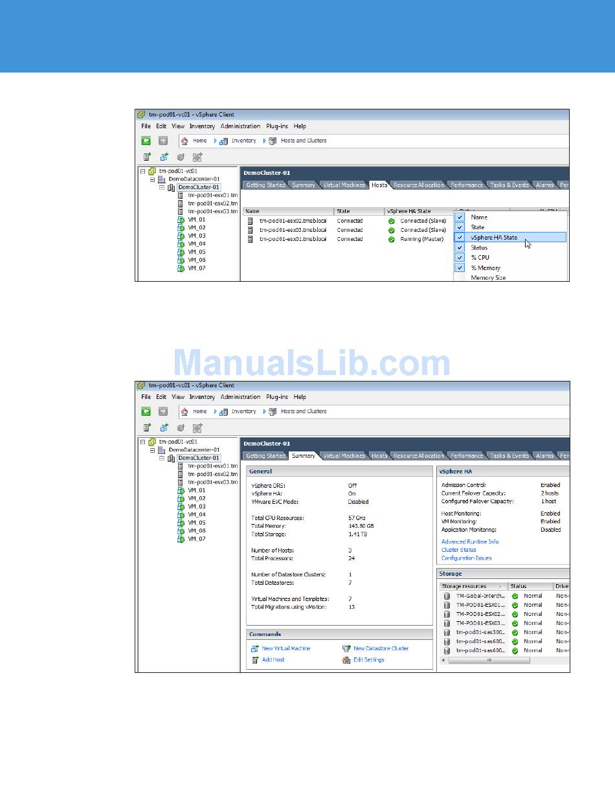This screenshot has height=796, width=615.
Task: Click green HA status icon for tm-pod01-esx02.tmsb.local
Action: coord(392,221)
